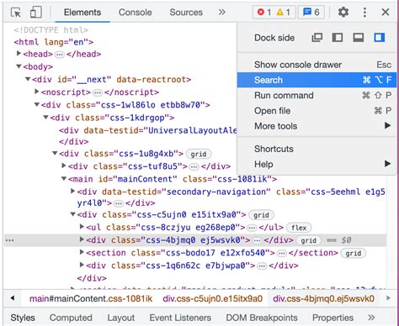Select the DOCTYPE html line
The width and height of the screenshot is (399, 326).
click(x=51, y=29)
